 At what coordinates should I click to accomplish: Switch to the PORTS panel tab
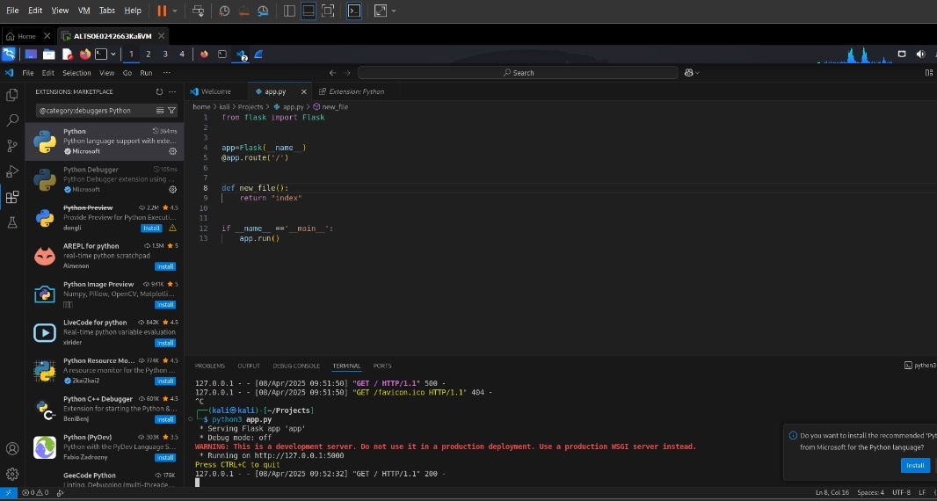click(x=382, y=366)
